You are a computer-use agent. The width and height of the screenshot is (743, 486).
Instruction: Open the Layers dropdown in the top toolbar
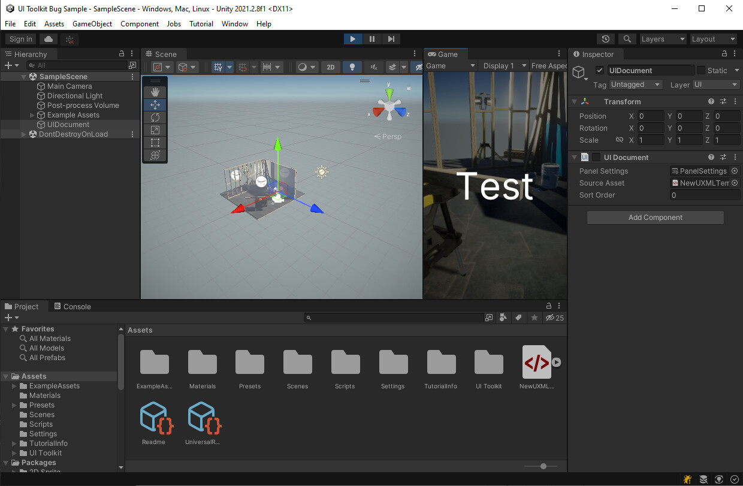coord(662,38)
